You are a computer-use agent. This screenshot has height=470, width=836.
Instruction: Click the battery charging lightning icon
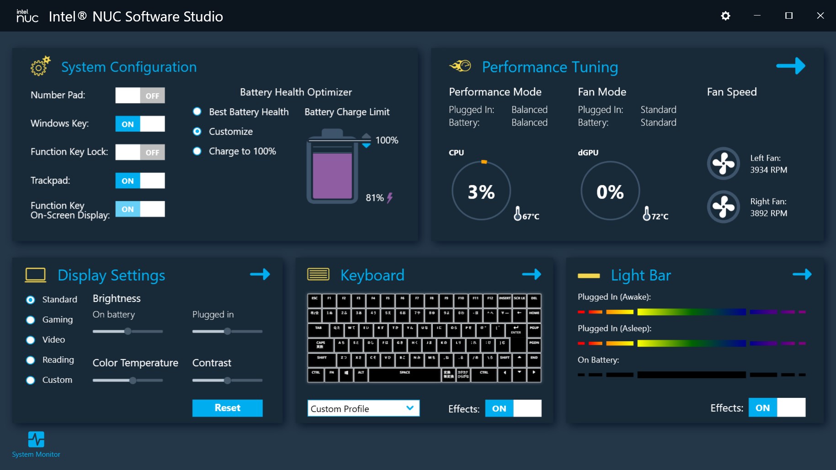(x=390, y=198)
